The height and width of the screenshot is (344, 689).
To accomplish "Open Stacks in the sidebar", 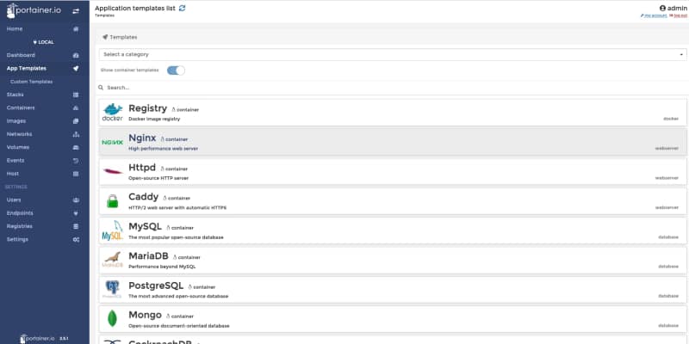I will pos(16,95).
